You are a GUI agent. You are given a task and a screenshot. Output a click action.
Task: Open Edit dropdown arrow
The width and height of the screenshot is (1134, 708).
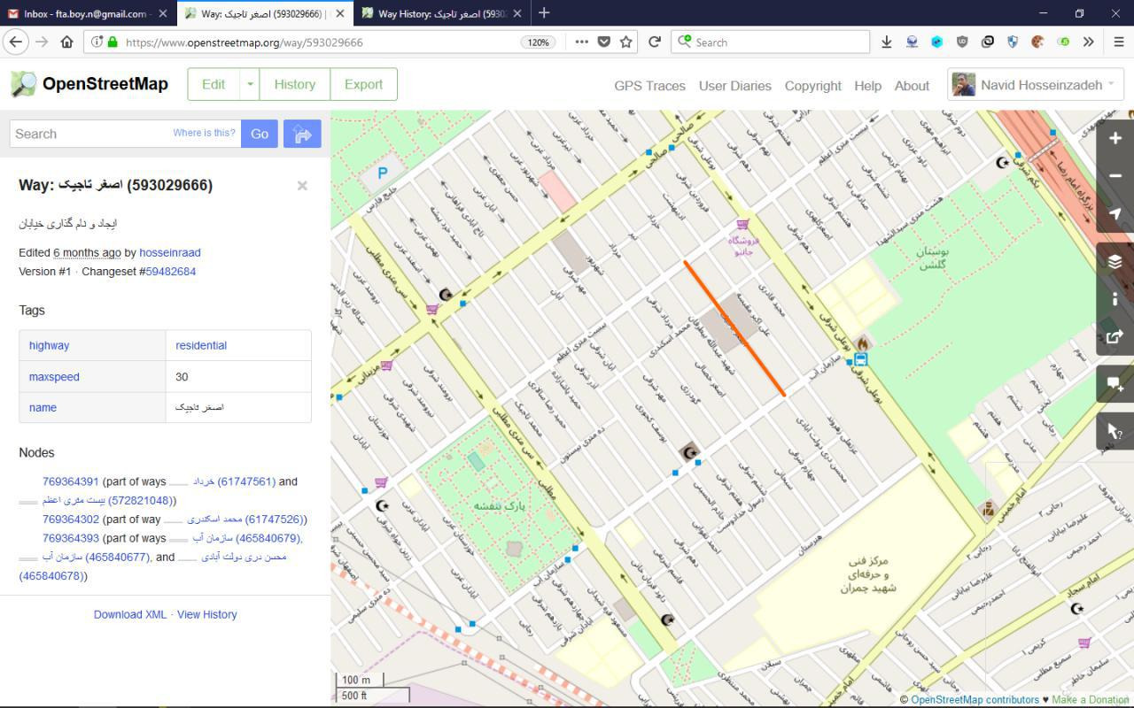click(x=250, y=84)
